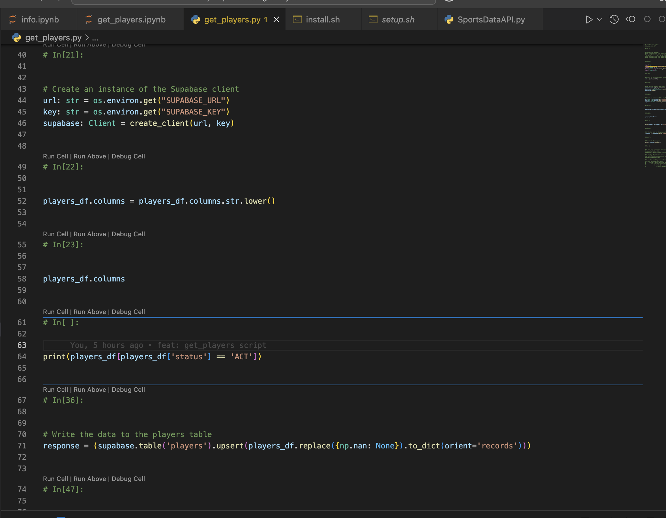
Task: Run the Python file with the play icon
Action: pyautogui.click(x=589, y=20)
